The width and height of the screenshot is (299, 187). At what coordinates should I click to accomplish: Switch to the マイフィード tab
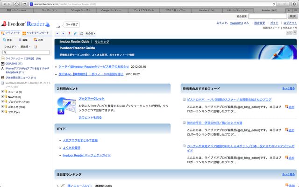[11, 33]
